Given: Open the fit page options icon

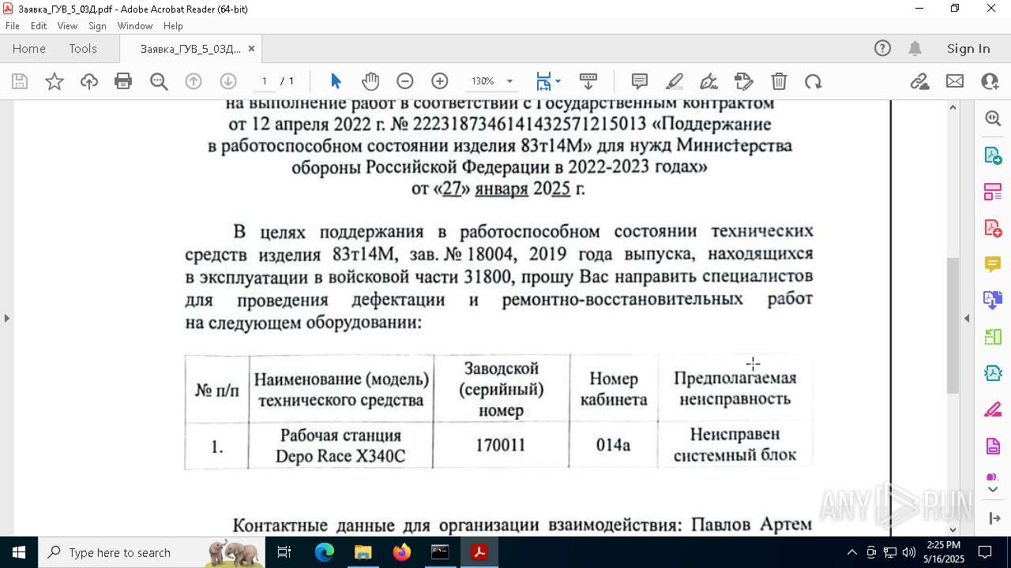Looking at the screenshot, I should (x=543, y=81).
